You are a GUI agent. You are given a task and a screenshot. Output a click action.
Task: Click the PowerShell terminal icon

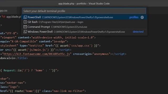tap(25, 17)
